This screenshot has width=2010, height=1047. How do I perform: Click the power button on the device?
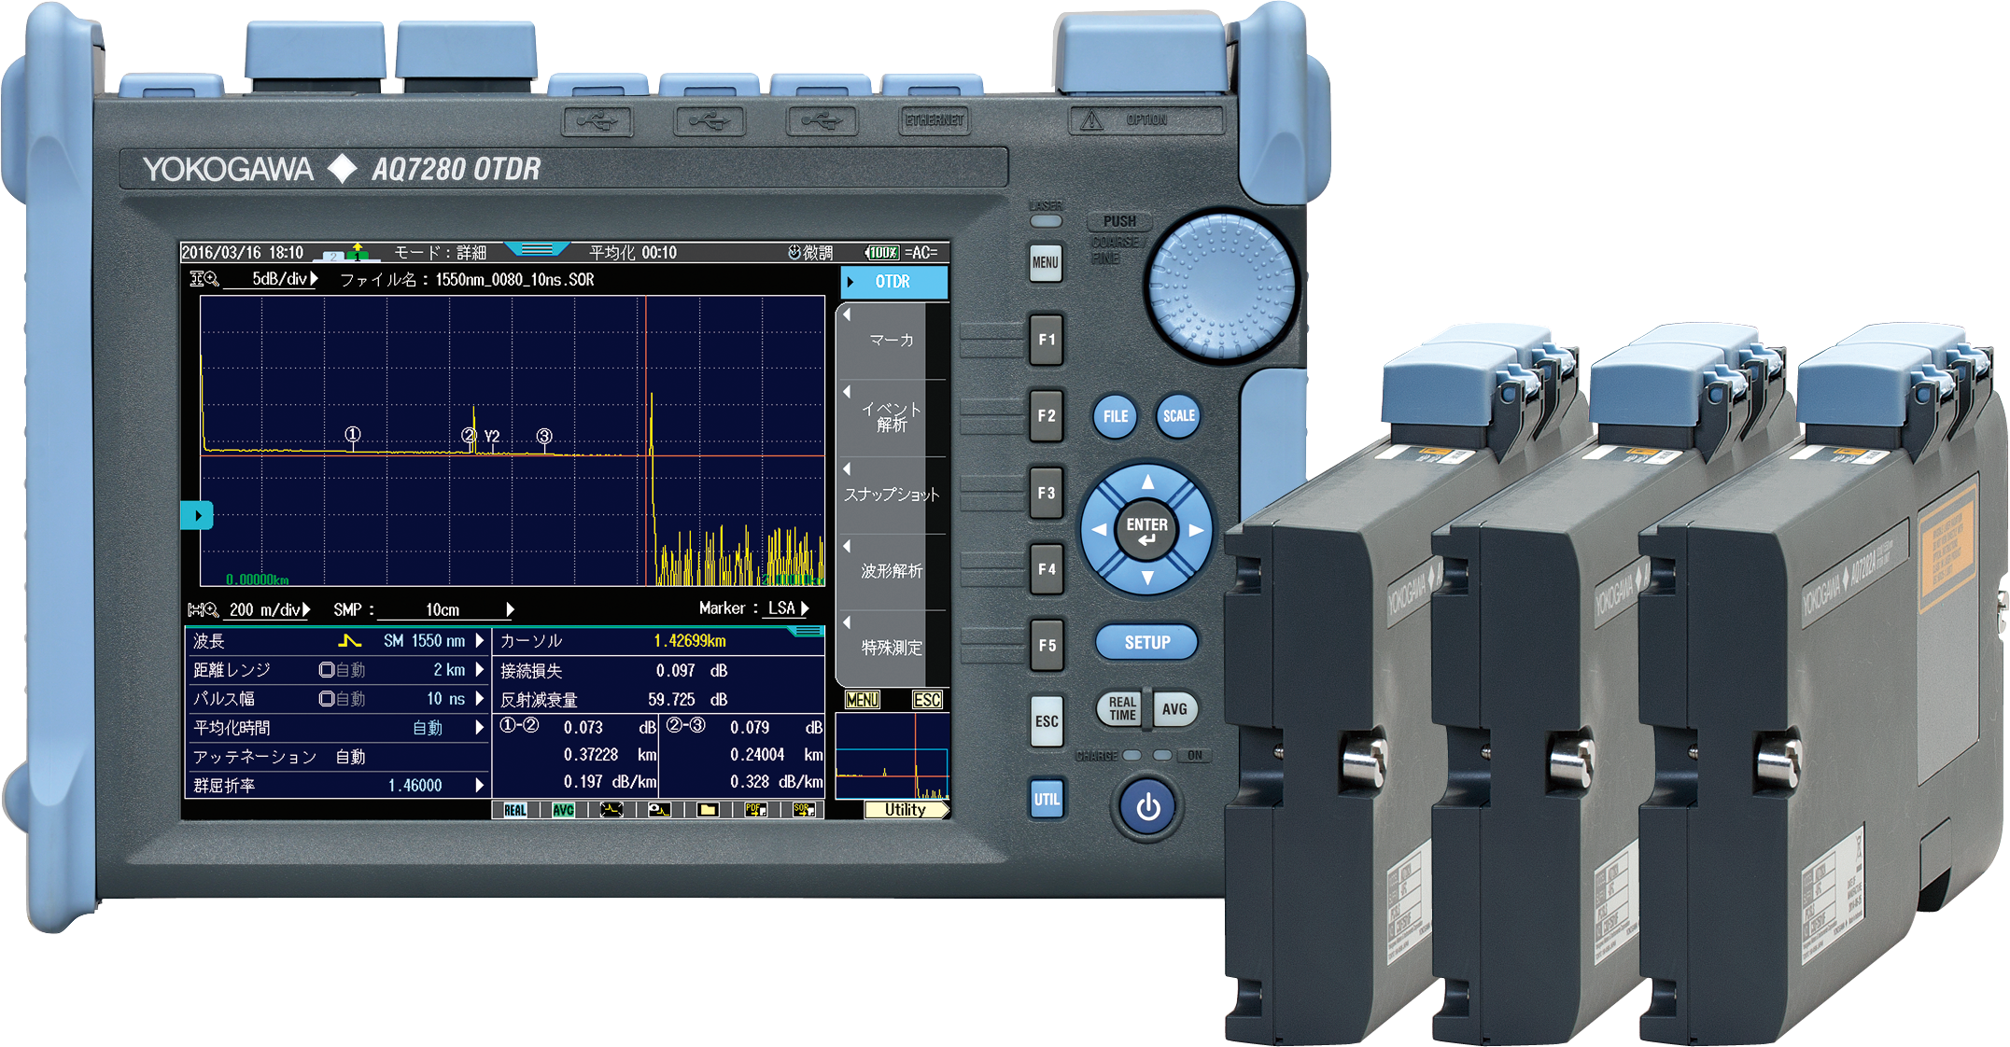pyautogui.click(x=1147, y=807)
